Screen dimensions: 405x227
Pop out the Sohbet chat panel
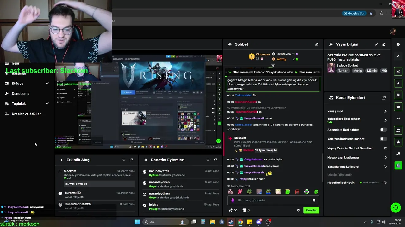316,44
